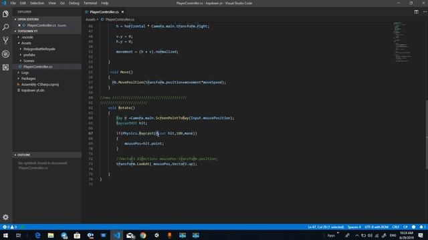Screen dimensions: 428x240
Task: Collapse the TOPDOWN YT folder section
Action: tap(47, 31)
